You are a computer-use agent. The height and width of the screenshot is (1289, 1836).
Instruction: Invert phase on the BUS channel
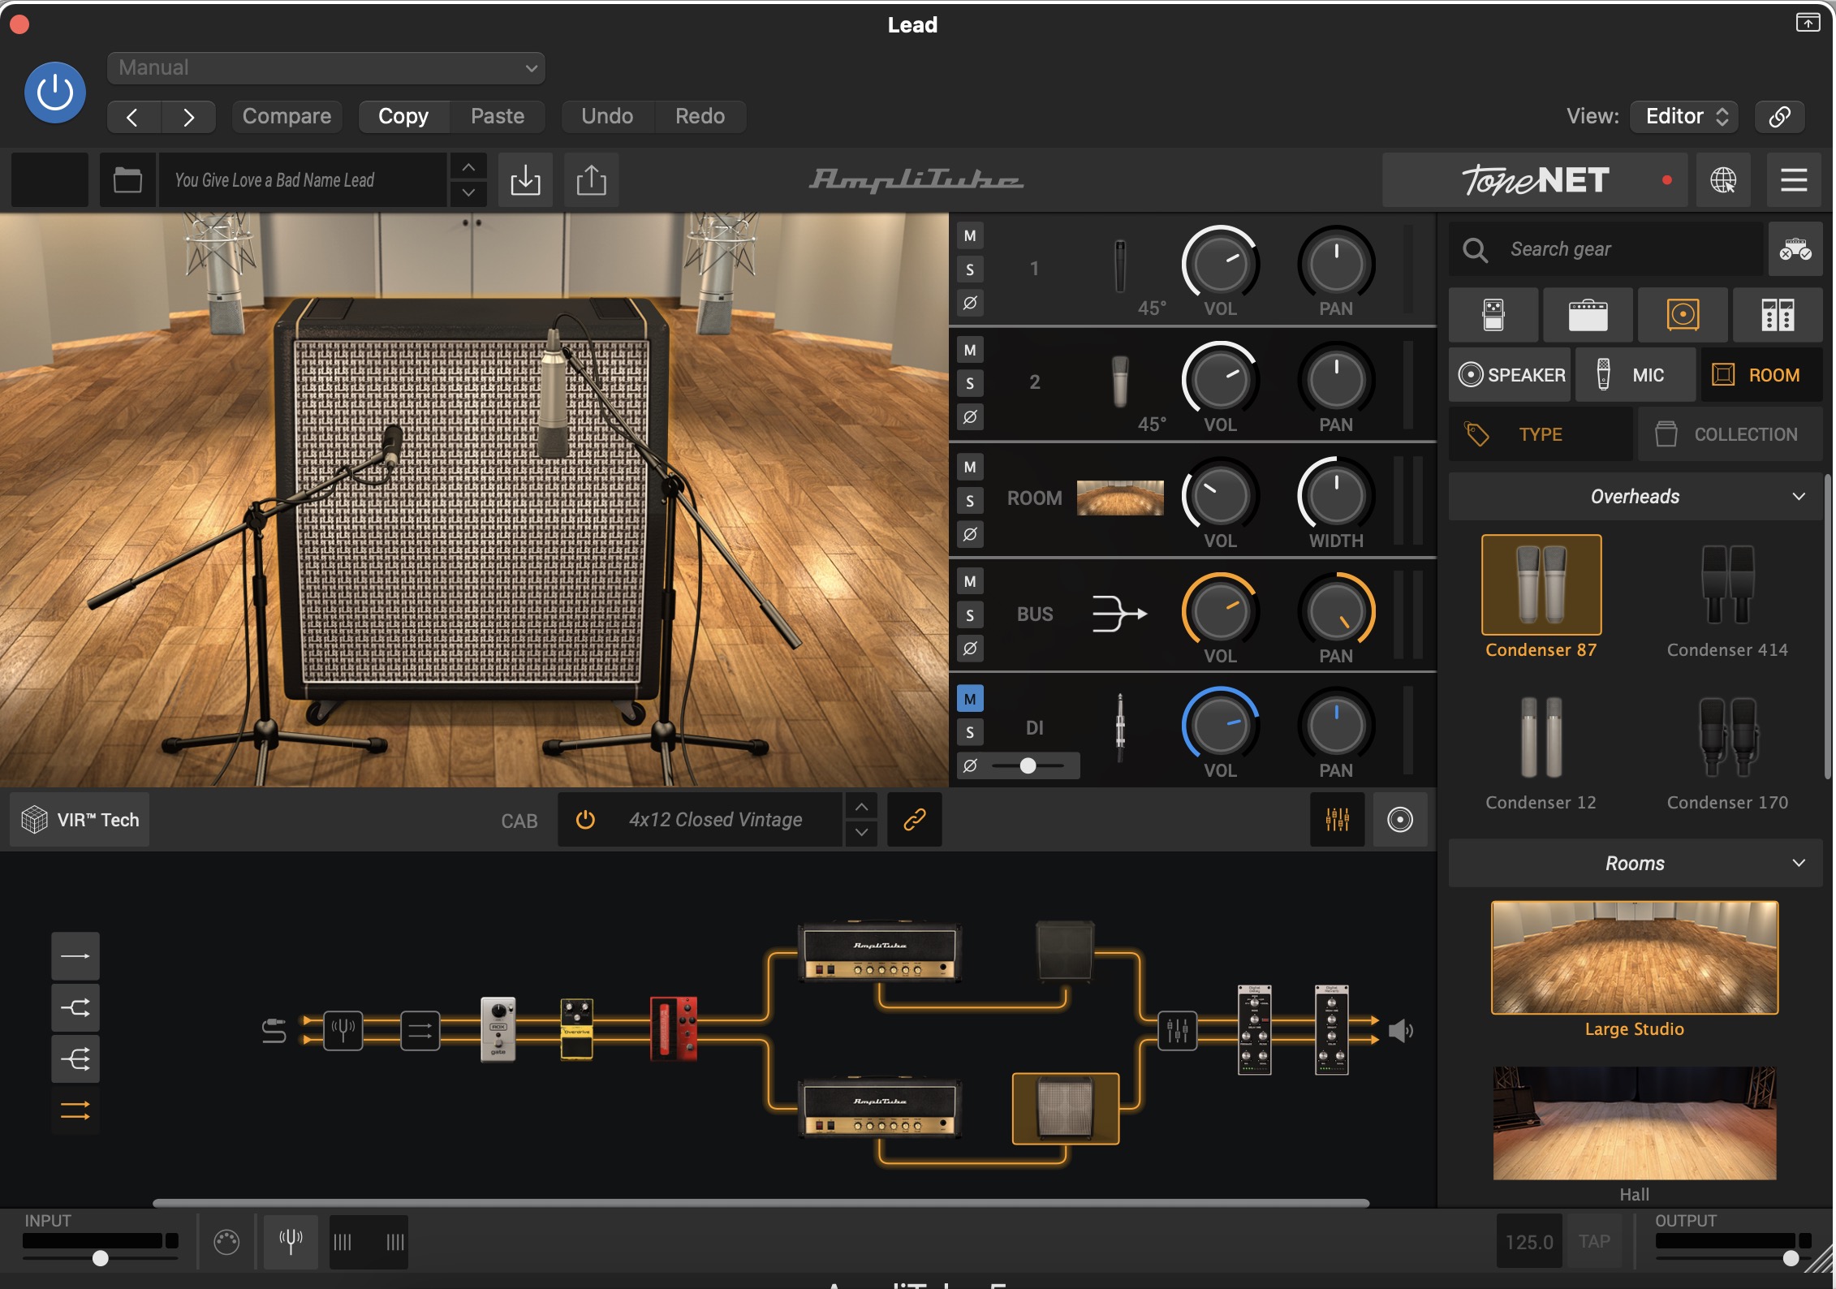[x=970, y=649]
